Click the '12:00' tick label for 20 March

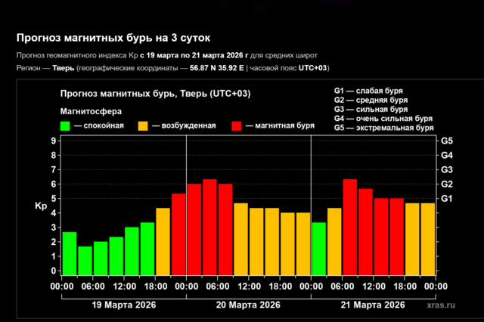tap(249, 286)
